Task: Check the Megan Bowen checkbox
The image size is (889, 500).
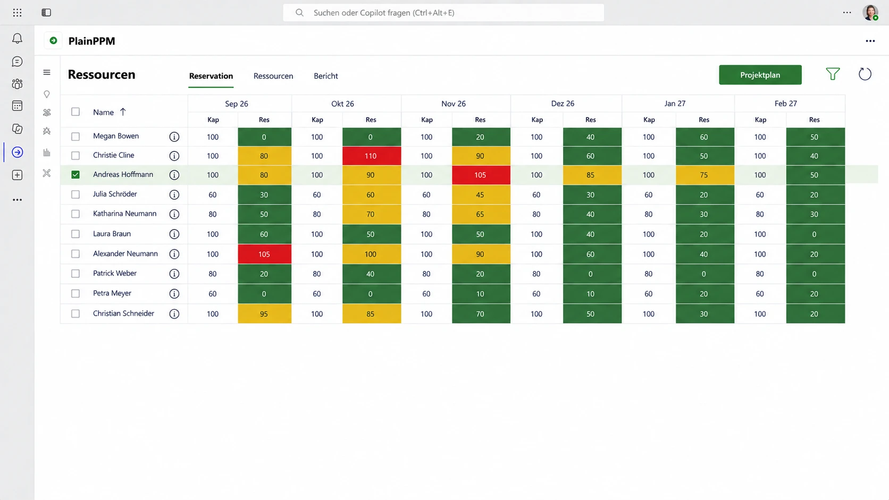Action: [x=76, y=137]
